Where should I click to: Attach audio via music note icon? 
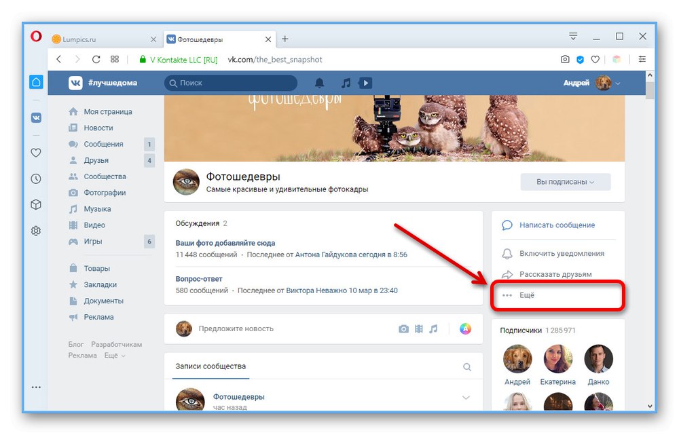[x=433, y=329]
